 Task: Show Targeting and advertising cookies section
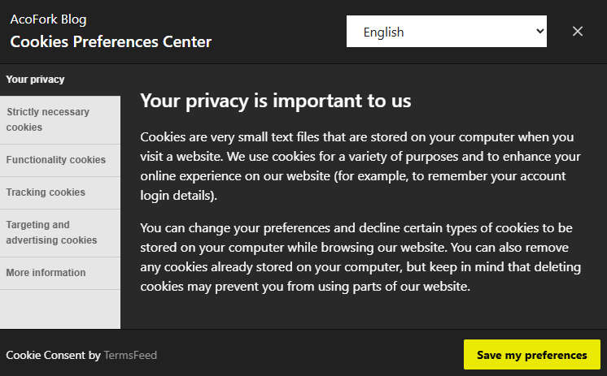(x=51, y=232)
